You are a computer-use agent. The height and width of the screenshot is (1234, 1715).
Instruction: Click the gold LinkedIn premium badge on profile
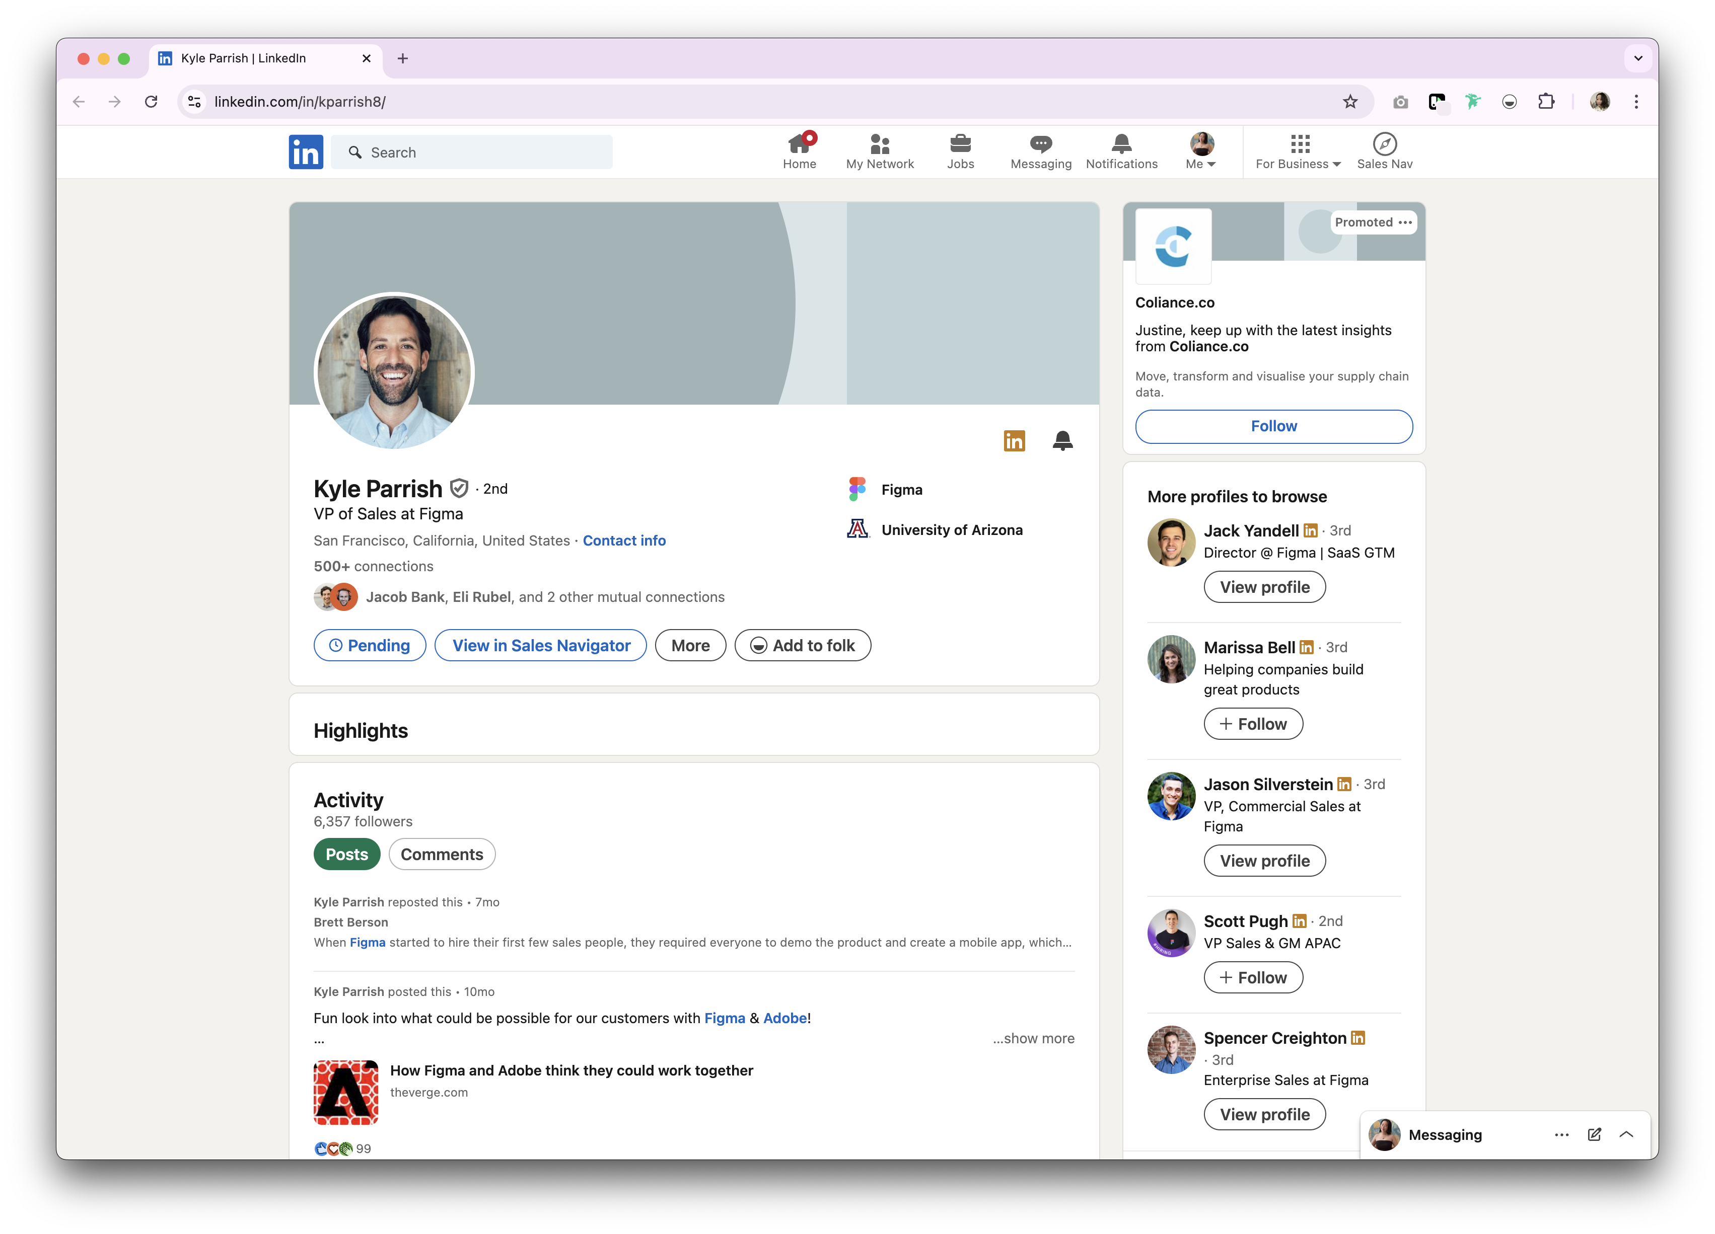point(1014,440)
